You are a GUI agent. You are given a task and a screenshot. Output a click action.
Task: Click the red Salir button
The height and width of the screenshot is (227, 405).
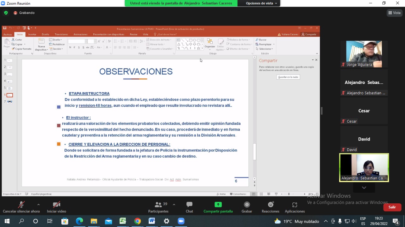(392, 207)
